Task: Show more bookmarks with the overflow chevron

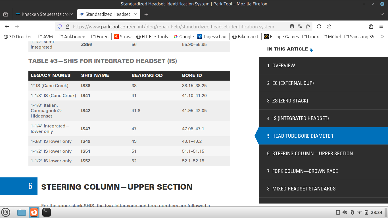Action: (382, 37)
